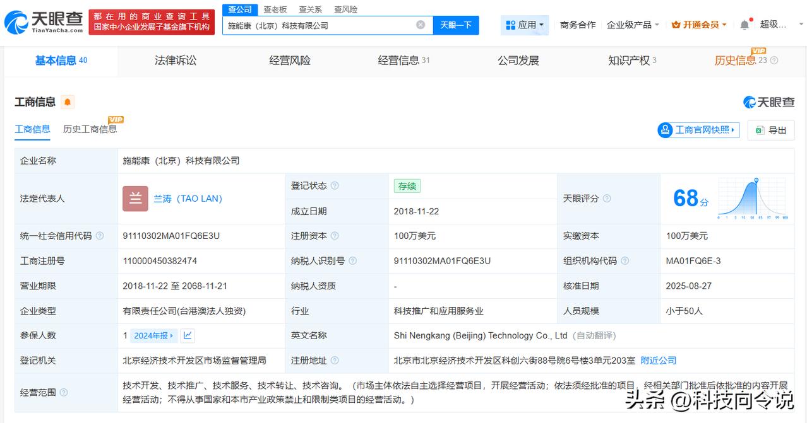Click credit code 91110302MA01FQ6E3U under 统一社会信用代码
Screen dimensions: 807x423
171,236
